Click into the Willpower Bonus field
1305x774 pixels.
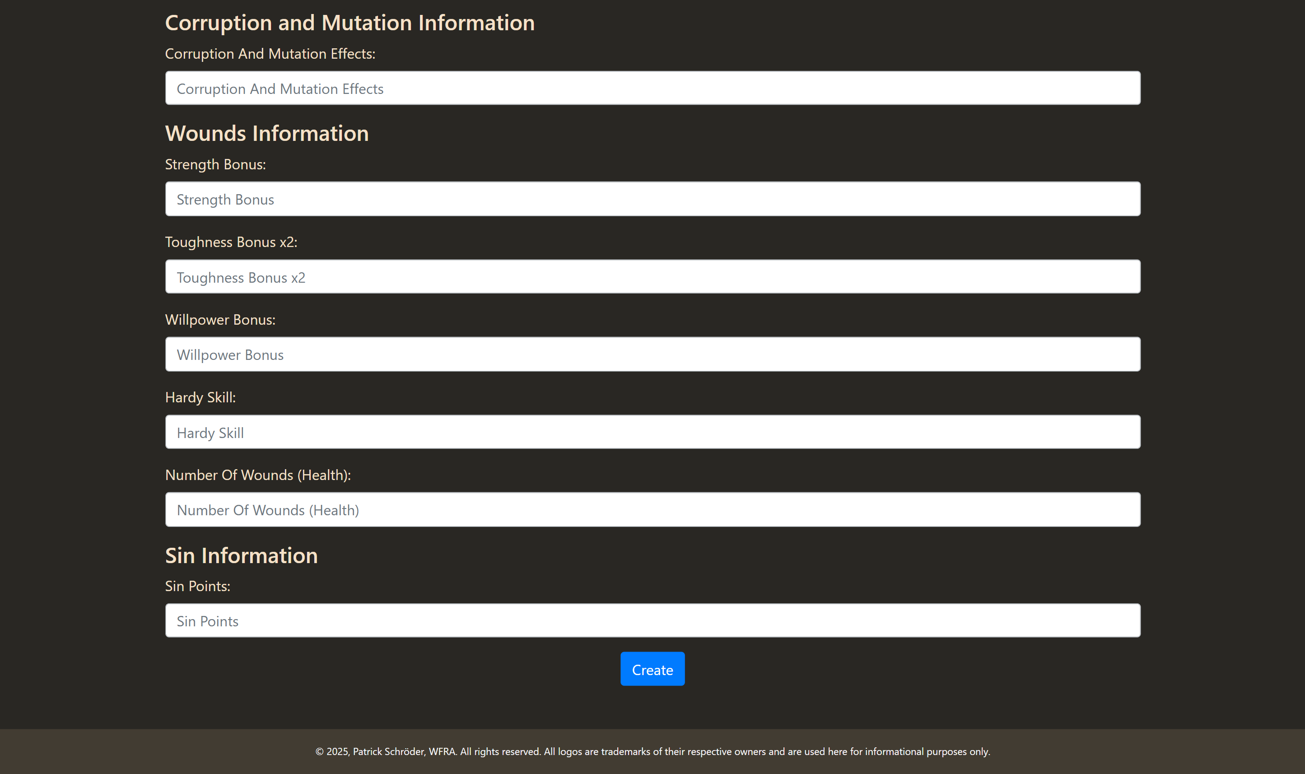(653, 354)
